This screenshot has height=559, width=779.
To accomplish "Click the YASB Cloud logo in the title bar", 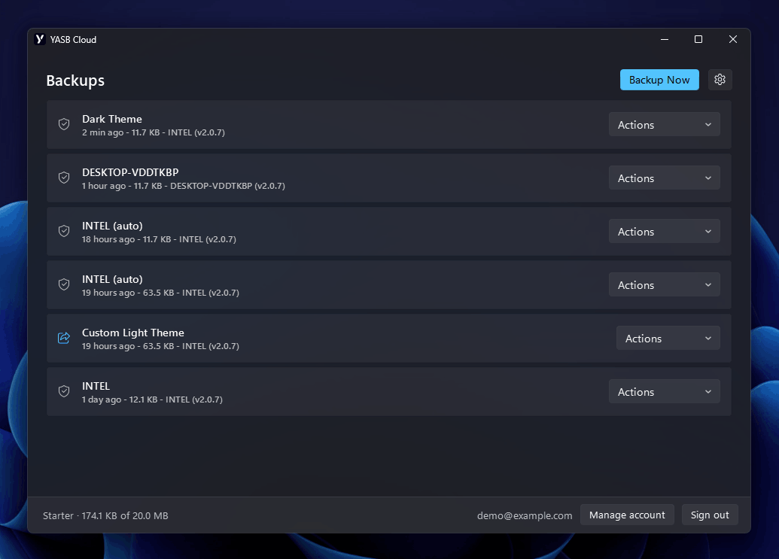I will pyautogui.click(x=40, y=39).
